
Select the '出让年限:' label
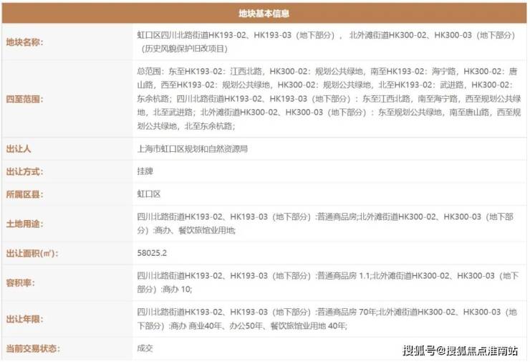(x=24, y=319)
